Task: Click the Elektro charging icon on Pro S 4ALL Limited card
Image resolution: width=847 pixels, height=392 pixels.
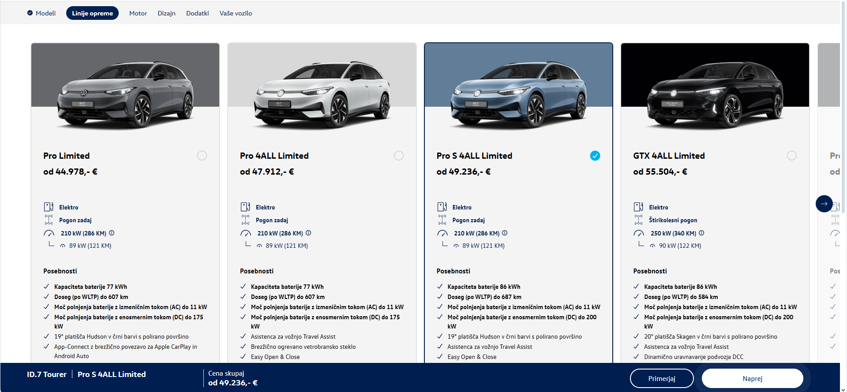Action: pos(442,207)
